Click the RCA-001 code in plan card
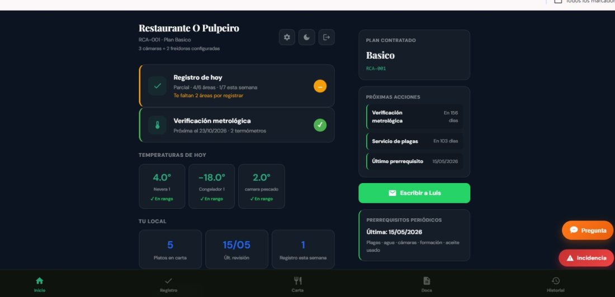Viewport: 615px width, 297px height. click(x=376, y=69)
